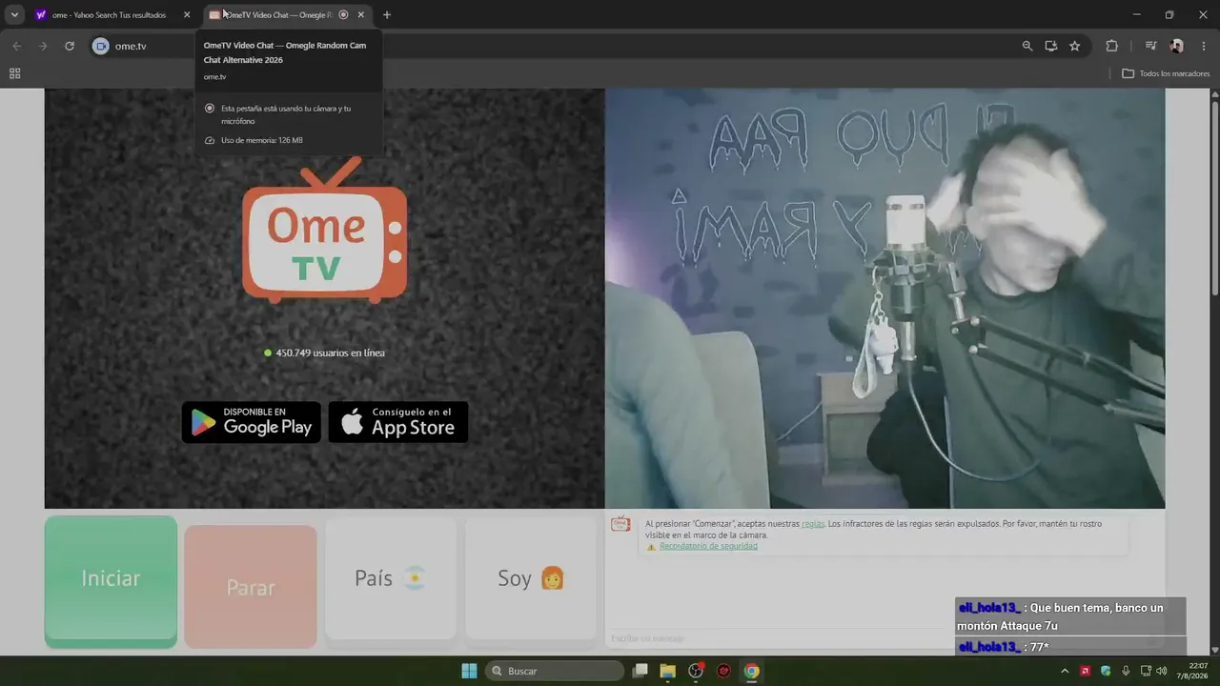Stop the chat with Parar button
The width and height of the screenshot is (1220, 686).
click(251, 587)
